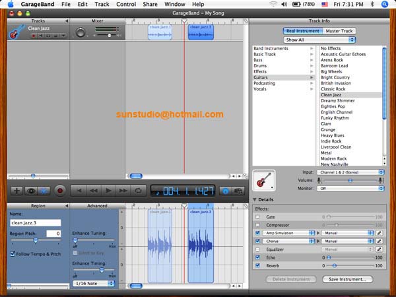Click the rewind transport button
The height and width of the screenshot is (297, 396).
[x=94, y=191]
